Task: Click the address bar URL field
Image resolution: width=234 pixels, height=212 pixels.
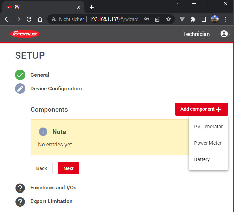Action: point(114,19)
